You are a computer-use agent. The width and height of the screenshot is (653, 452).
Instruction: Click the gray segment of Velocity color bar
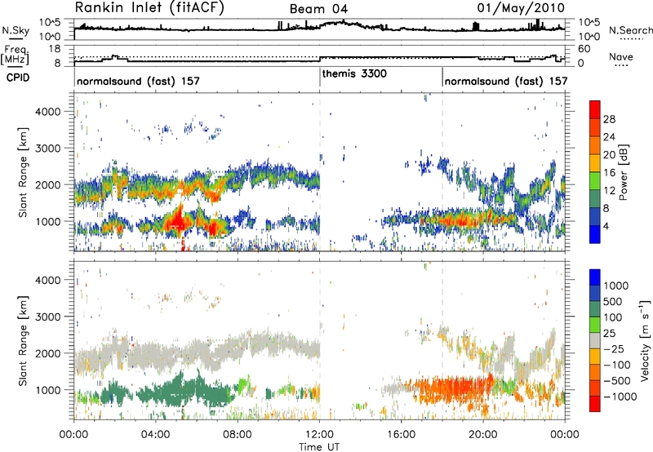[x=595, y=340]
